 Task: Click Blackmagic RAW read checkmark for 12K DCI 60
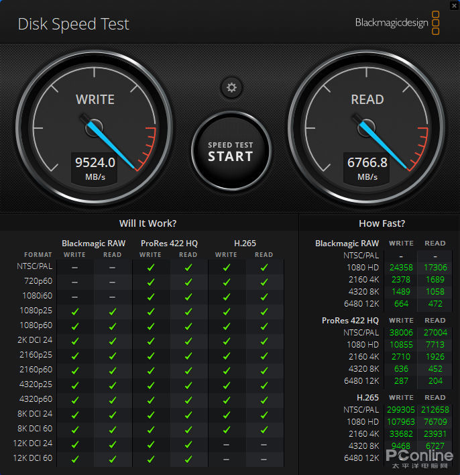coord(113,459)
